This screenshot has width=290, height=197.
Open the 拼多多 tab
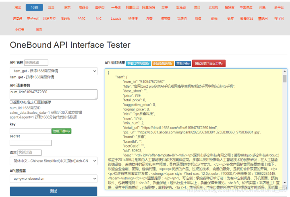[x=133, y=18]
